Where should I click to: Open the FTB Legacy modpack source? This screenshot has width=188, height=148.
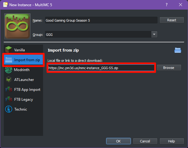click(9, 99)
